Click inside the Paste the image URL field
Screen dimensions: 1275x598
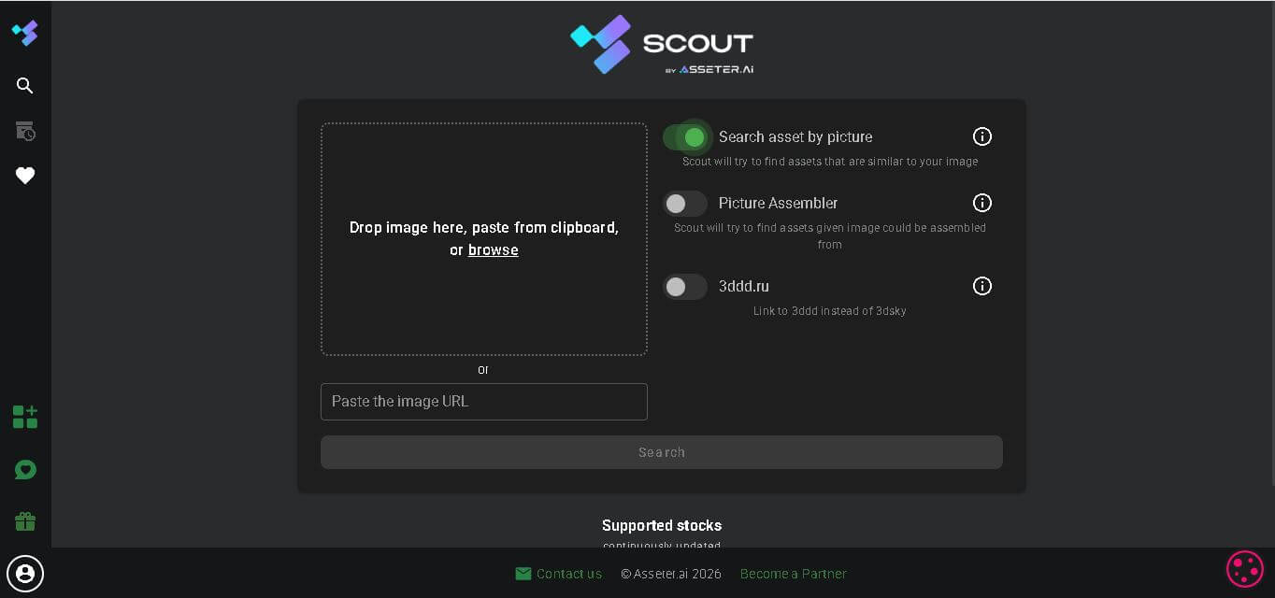(484, 402)
